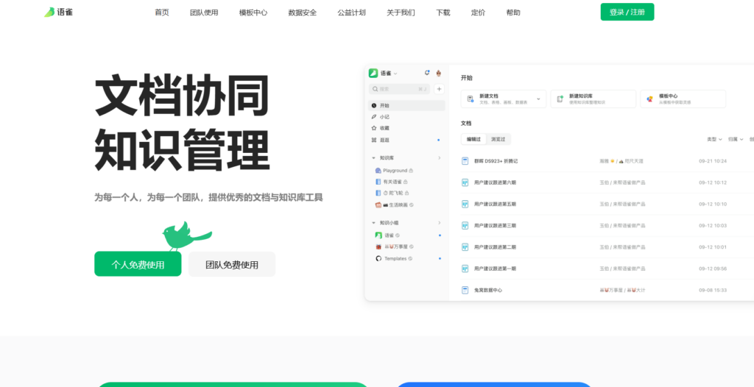Switch to the 浏览过 tab
Image resolution: width=754 pixels, height=387 pixels.
click(498, 139)
